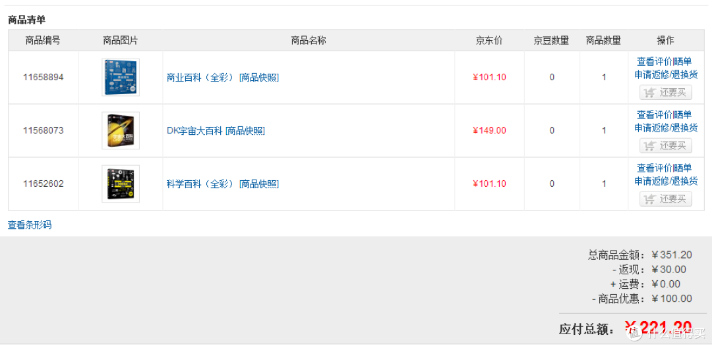Click 查看条形码 link below table
The height and width of the screenshot is (348, 712).
pos(30,225)
